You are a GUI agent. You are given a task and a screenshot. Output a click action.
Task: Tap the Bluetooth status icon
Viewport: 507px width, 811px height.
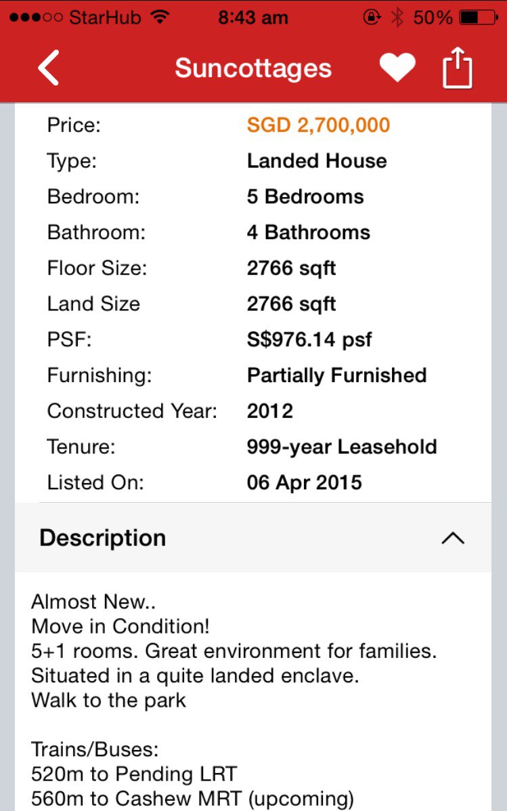[x=398, y=18]
